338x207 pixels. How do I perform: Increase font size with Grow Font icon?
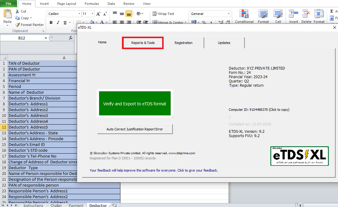click(98, 14)
